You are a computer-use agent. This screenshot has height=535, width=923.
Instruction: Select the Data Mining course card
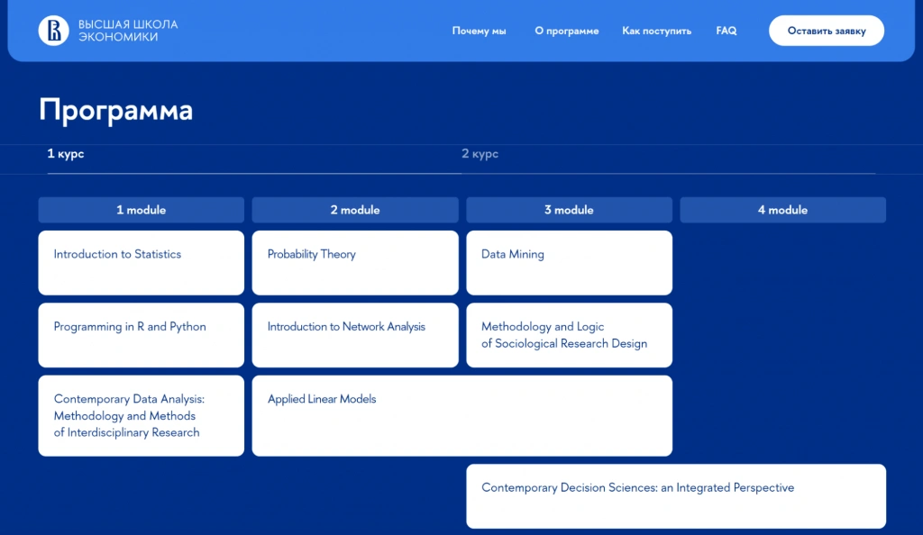point(569,262)
